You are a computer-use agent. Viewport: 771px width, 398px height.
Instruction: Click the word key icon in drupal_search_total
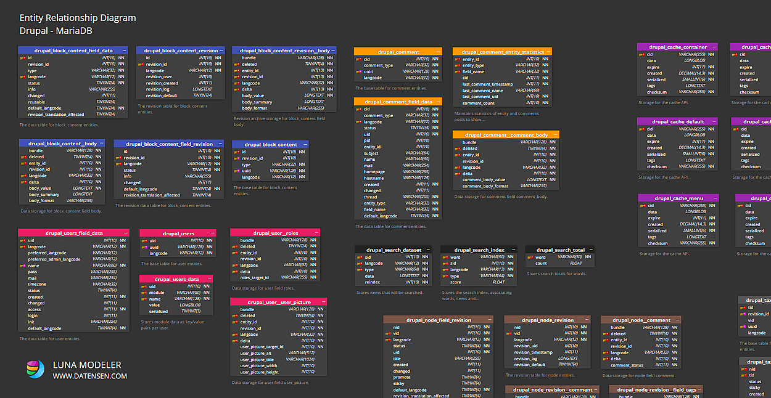click(x=530, y=258)
